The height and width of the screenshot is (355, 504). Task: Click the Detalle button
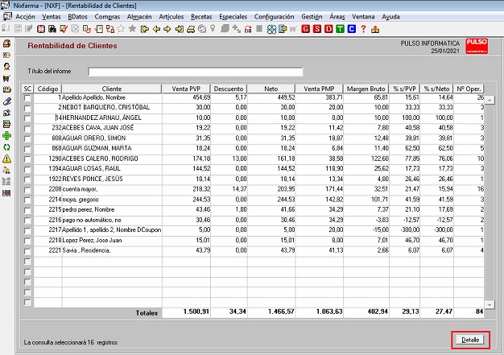point(470,340)
